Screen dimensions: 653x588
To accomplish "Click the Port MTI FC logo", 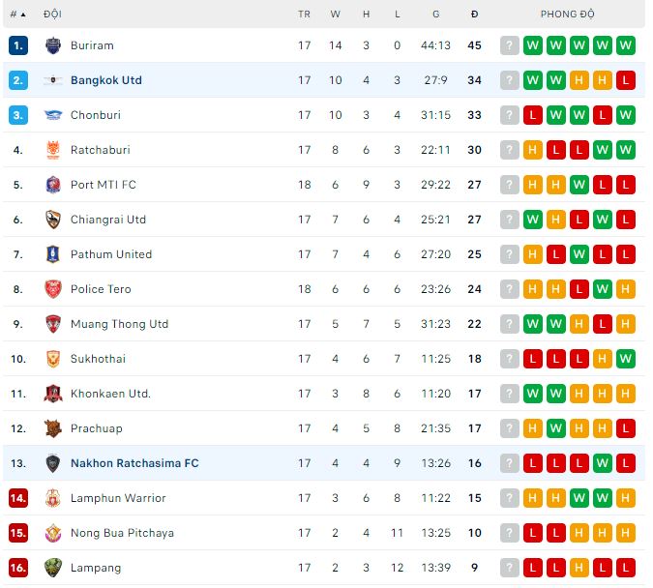I will (x=53, y=185).
